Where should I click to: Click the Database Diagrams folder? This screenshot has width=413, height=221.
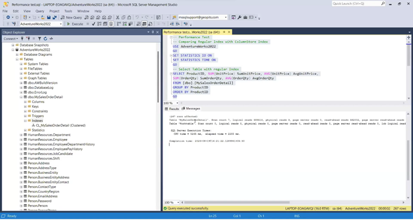point(38,54)
